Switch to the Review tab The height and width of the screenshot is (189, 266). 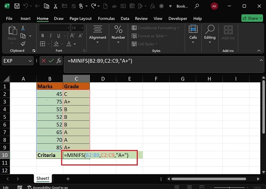pyautogui.click(x=141, y=18)
